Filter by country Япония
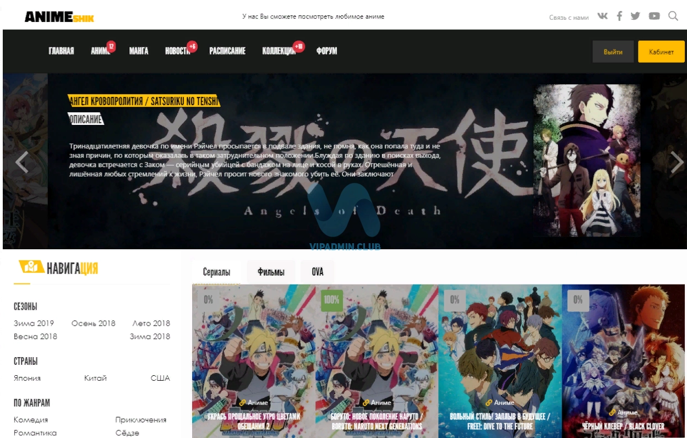 (x=28, y=379)
